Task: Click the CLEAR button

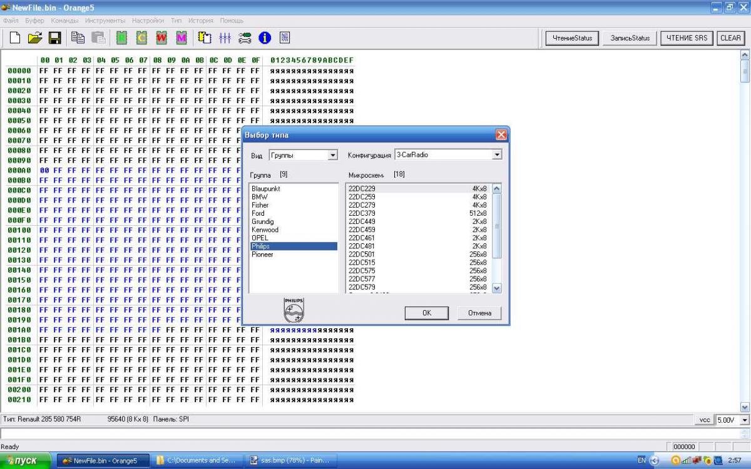Action: (x=730, y=38)
